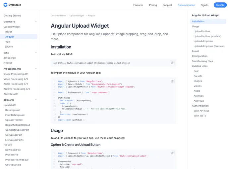Open UploadFromUrl reference

[x=14, y=120]
